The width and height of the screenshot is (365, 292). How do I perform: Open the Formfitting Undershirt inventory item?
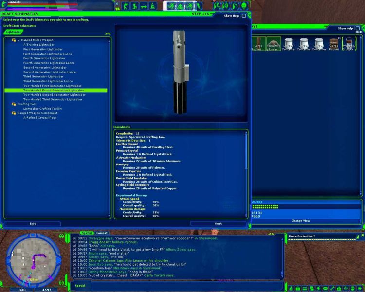coord(274,43)
